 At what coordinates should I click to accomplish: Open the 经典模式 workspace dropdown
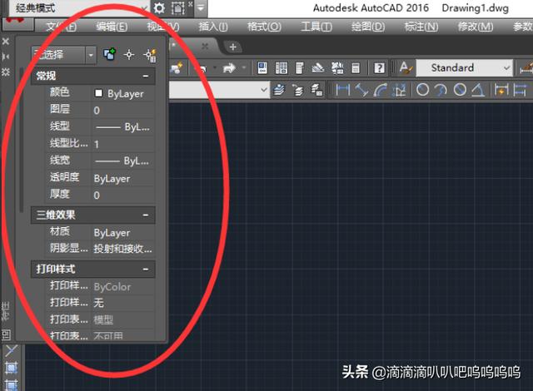(x=80, y=8)
